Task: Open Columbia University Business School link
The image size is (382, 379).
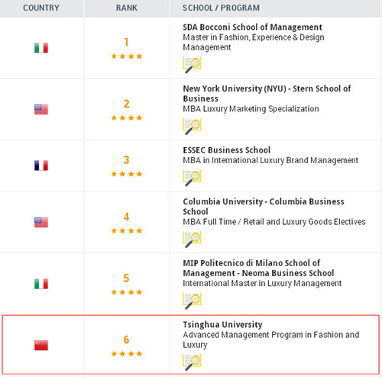Action: pyautogui.click(x=264, y=207)
